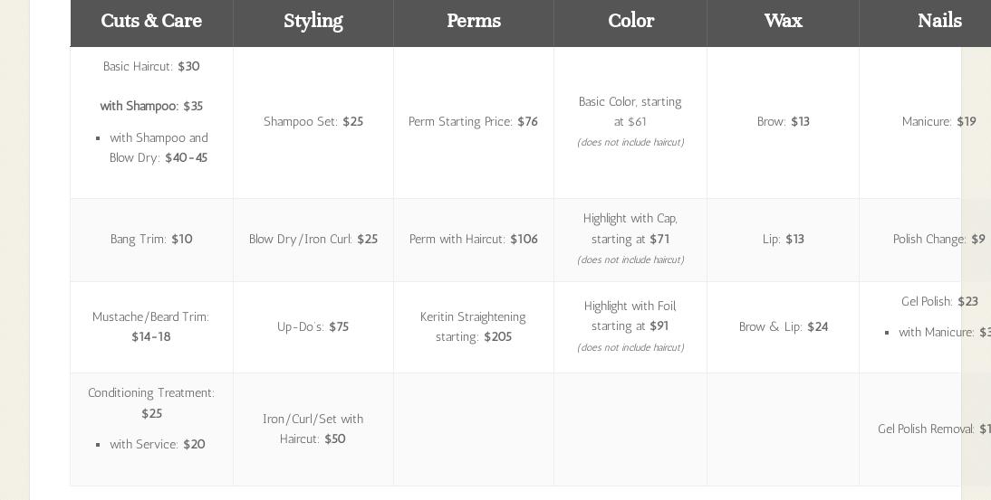Screen dimensions: 991x500
Task: Click the Basic Color starting price text
Action: [x=630, y=111]
